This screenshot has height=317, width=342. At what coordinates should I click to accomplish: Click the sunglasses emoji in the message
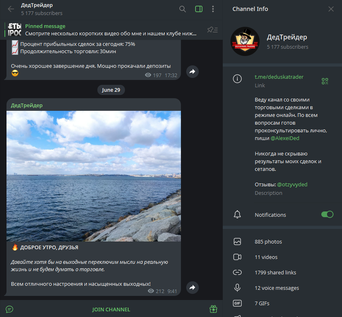coord(15,73)
